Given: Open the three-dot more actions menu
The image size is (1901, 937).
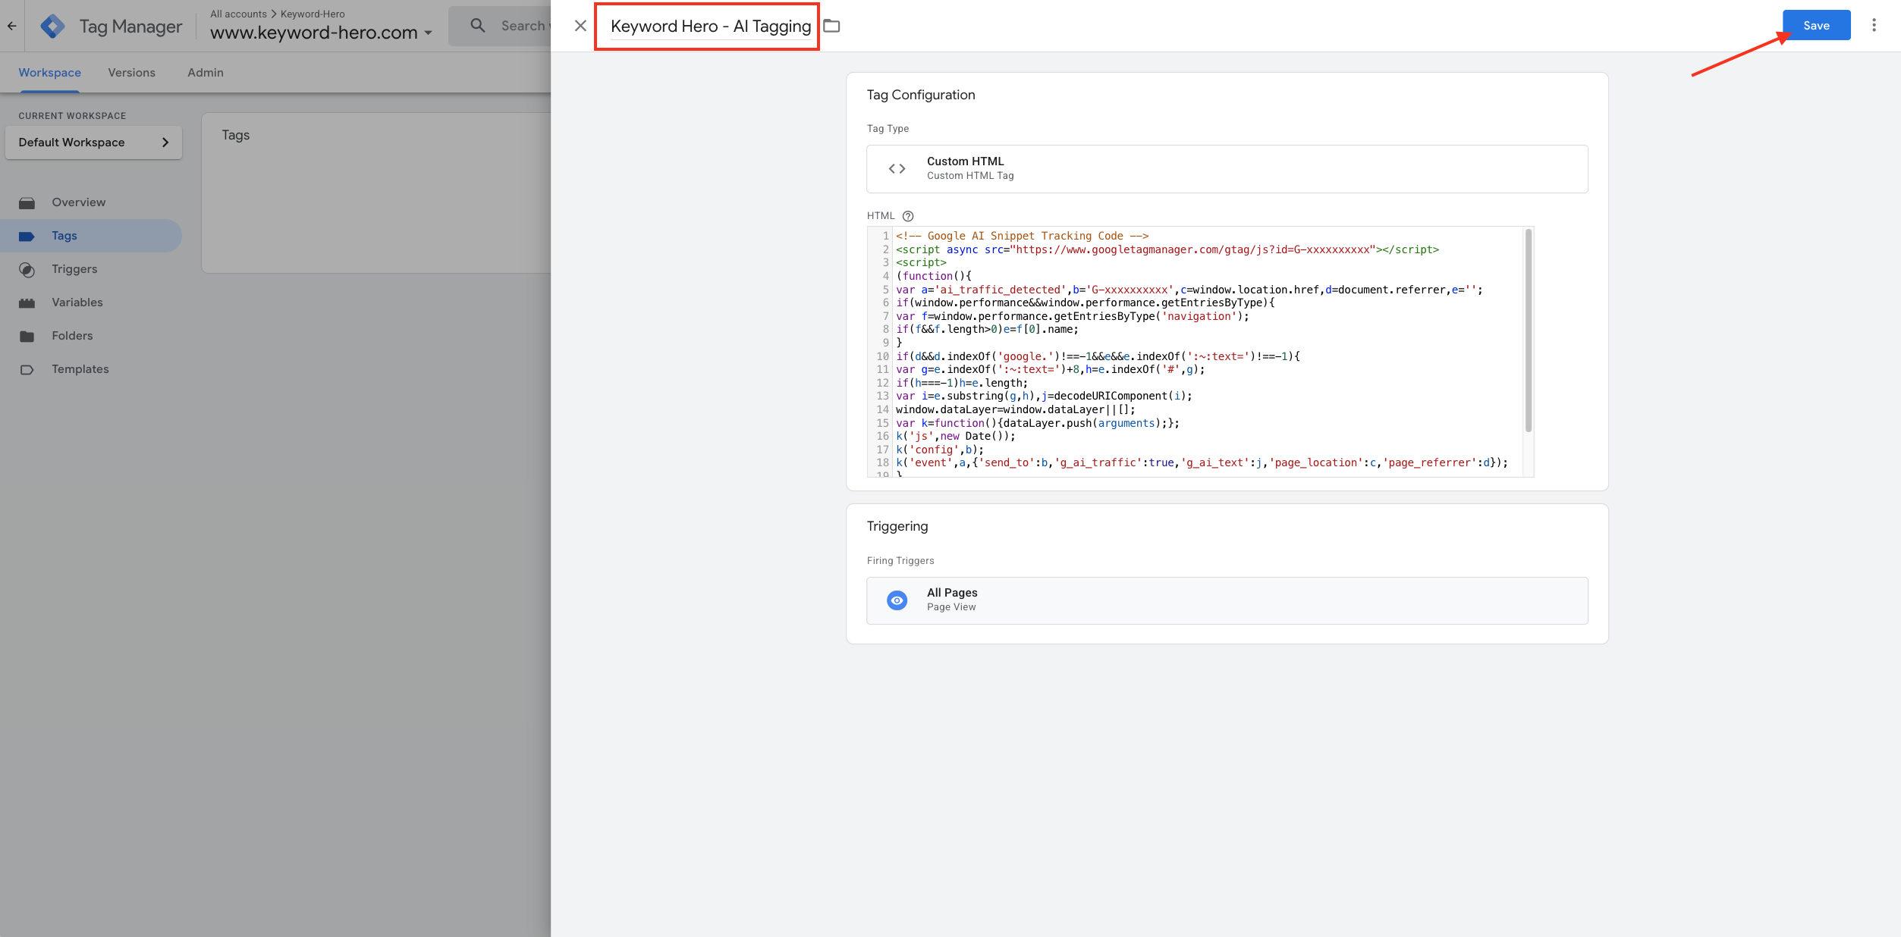Looking at the screenshot, I should pos(1874,25).
